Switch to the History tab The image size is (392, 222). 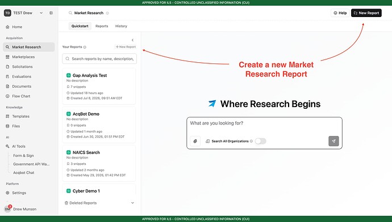click(x=121, y=26)
